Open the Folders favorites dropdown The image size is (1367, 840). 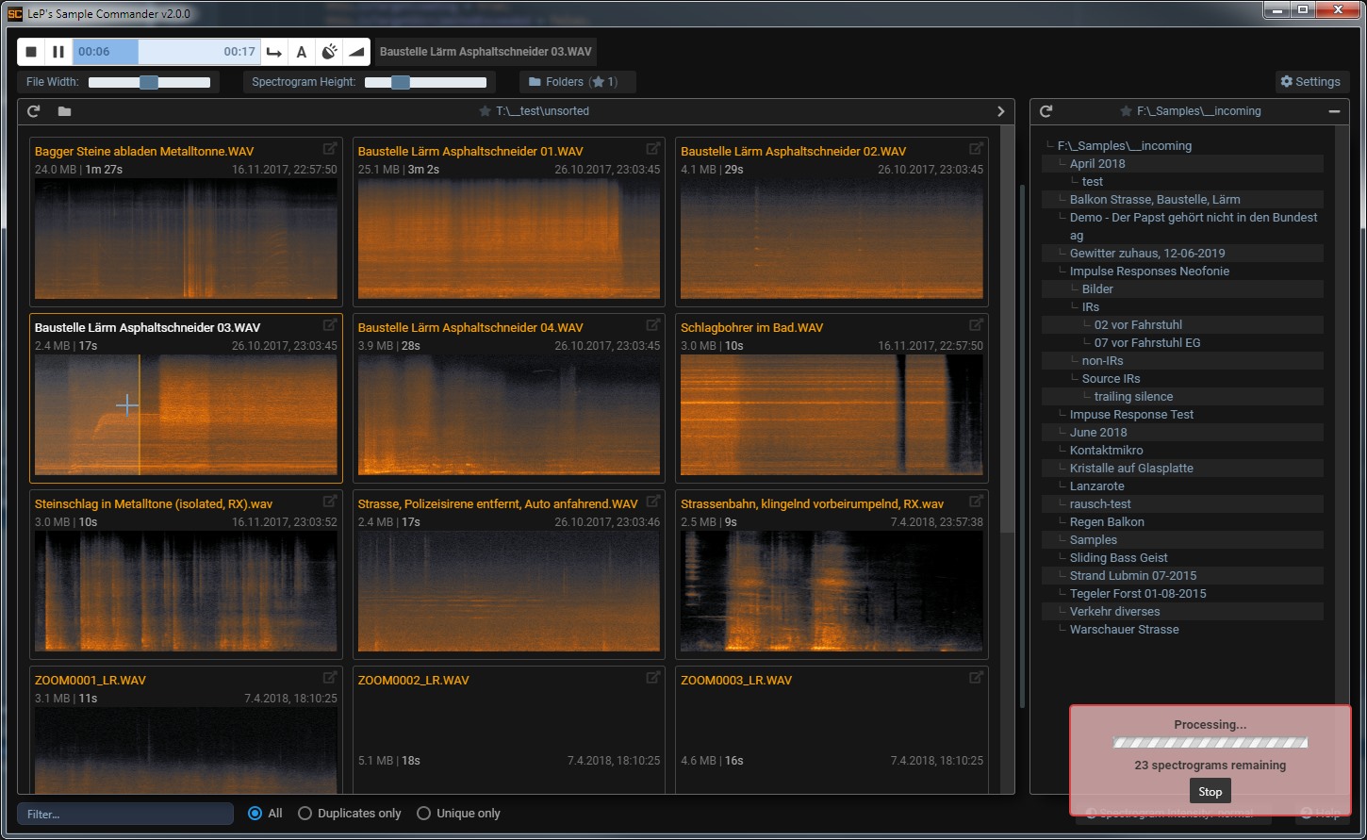[x=577, y=82]
